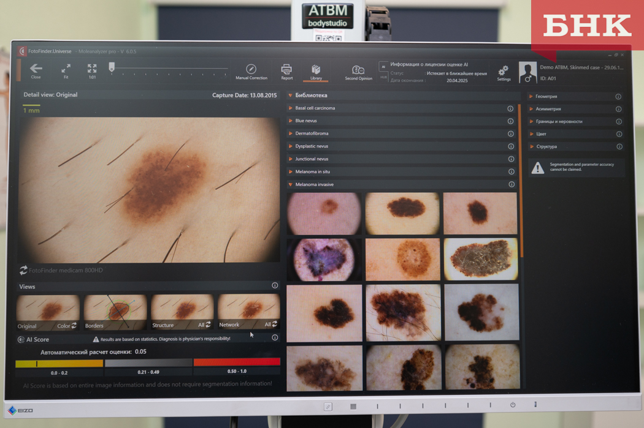
Task: Click the Close back-arrow icon
Action: pos(36,69)
